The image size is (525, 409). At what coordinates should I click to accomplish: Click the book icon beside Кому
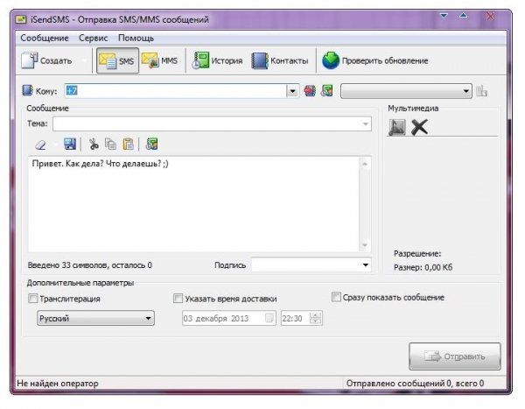27,90
